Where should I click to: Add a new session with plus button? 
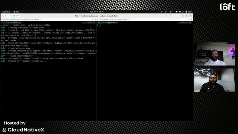click(10, 16)
